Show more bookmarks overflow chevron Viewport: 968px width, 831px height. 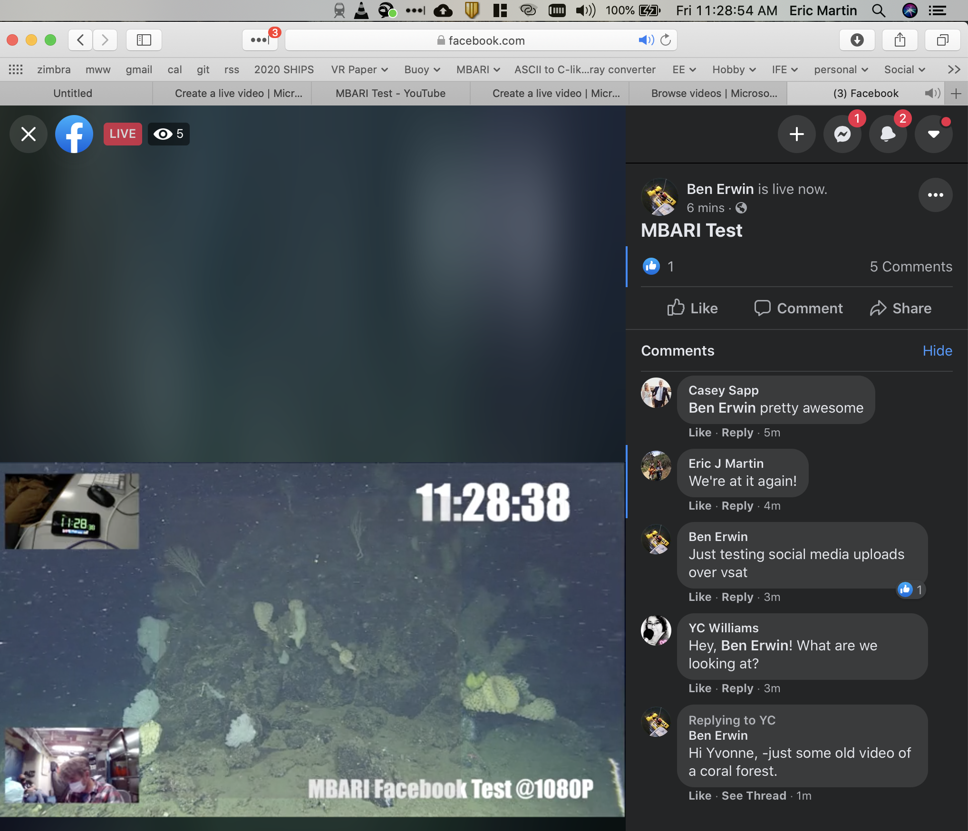pyautogui.click(x=954, y=69)
